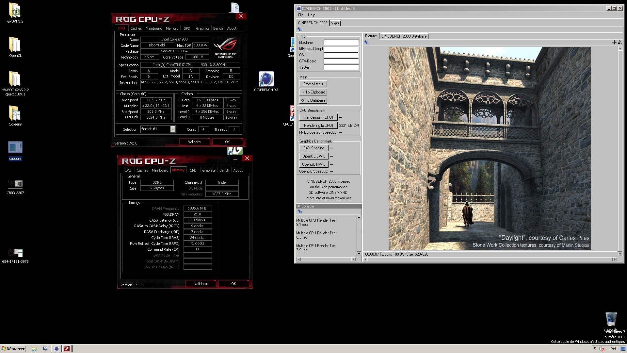Run Rendering (x CPU) benchmark
627x353 pixels.
point(318,126)
